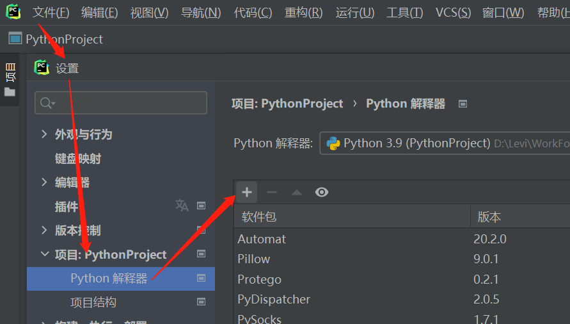Viewport: 570px width, 324px height.
Task: Click the marker icon beside 项目结构
Action: click(x=201, y=302)
